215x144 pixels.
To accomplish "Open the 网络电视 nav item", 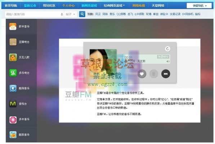I will tap(139, 6).
